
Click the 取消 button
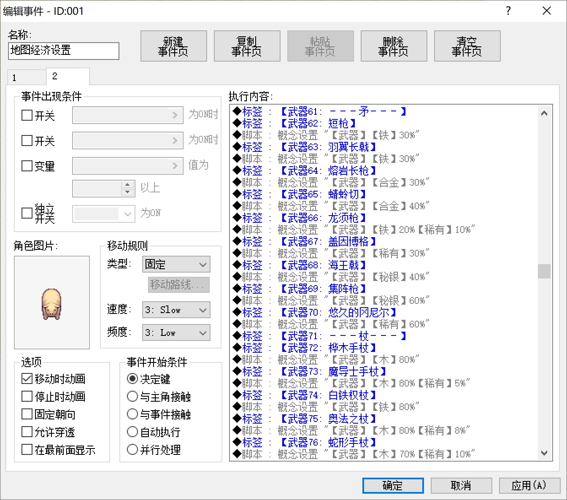[x=462, y=486]
